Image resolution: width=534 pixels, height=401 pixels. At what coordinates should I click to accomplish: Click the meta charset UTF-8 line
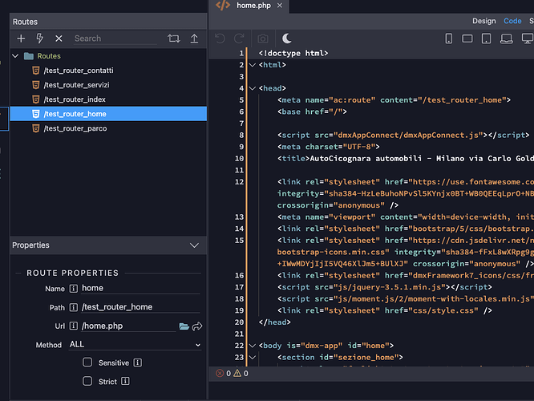pyautogui.click(x=328, y=147)
